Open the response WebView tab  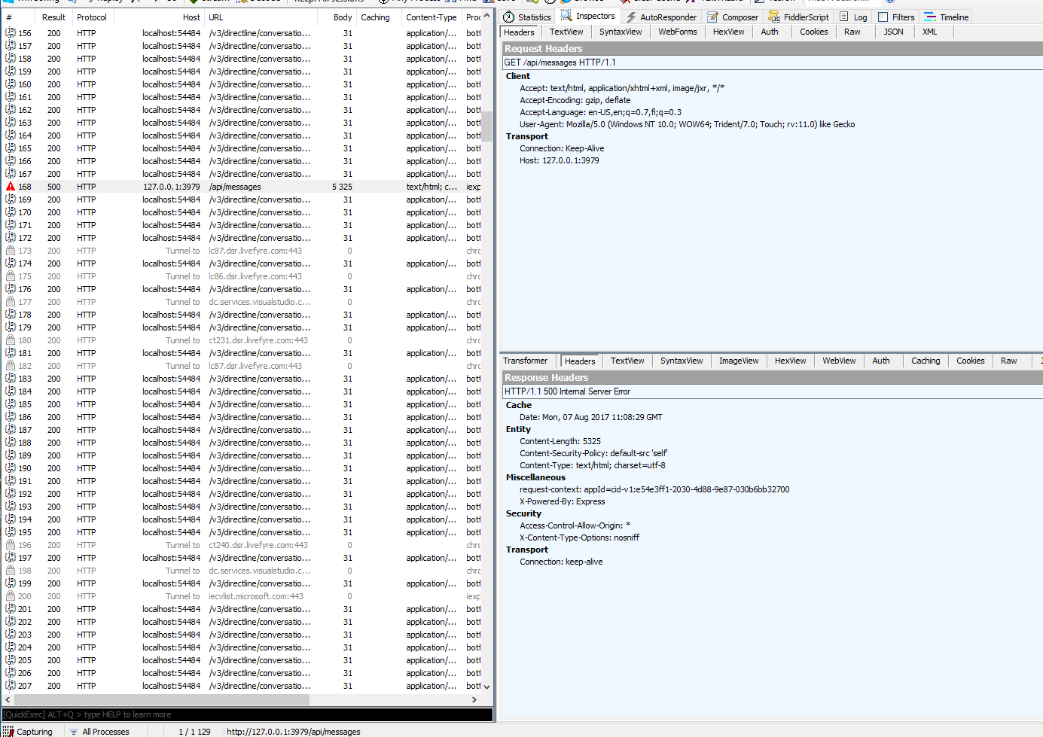839,361
